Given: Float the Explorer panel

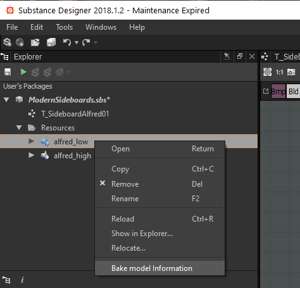Looking at the screenshot, I should pos(240,56).
